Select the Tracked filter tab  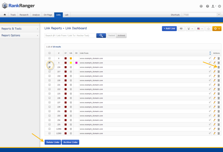click(111, 35)
